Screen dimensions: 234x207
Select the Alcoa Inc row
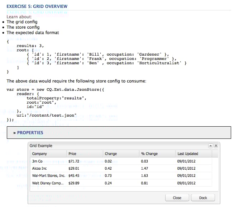tap(39, 168)
